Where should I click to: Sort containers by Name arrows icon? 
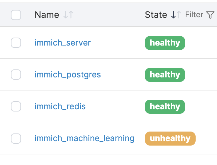tap(68, 15)
